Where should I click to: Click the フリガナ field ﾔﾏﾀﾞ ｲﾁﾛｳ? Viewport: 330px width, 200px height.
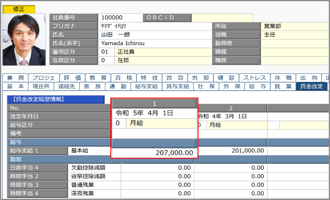(155, 26)
